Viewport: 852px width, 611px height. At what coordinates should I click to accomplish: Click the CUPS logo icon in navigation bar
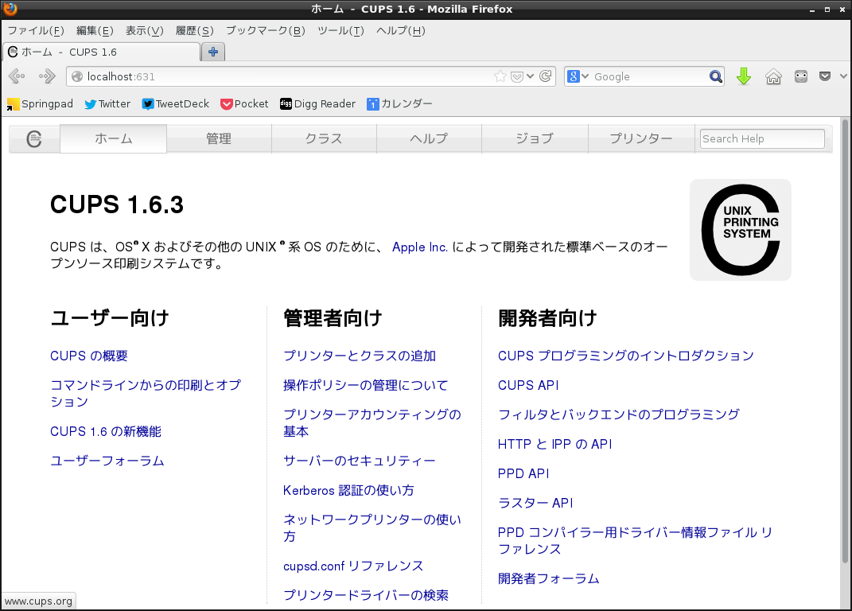point(34,138)
